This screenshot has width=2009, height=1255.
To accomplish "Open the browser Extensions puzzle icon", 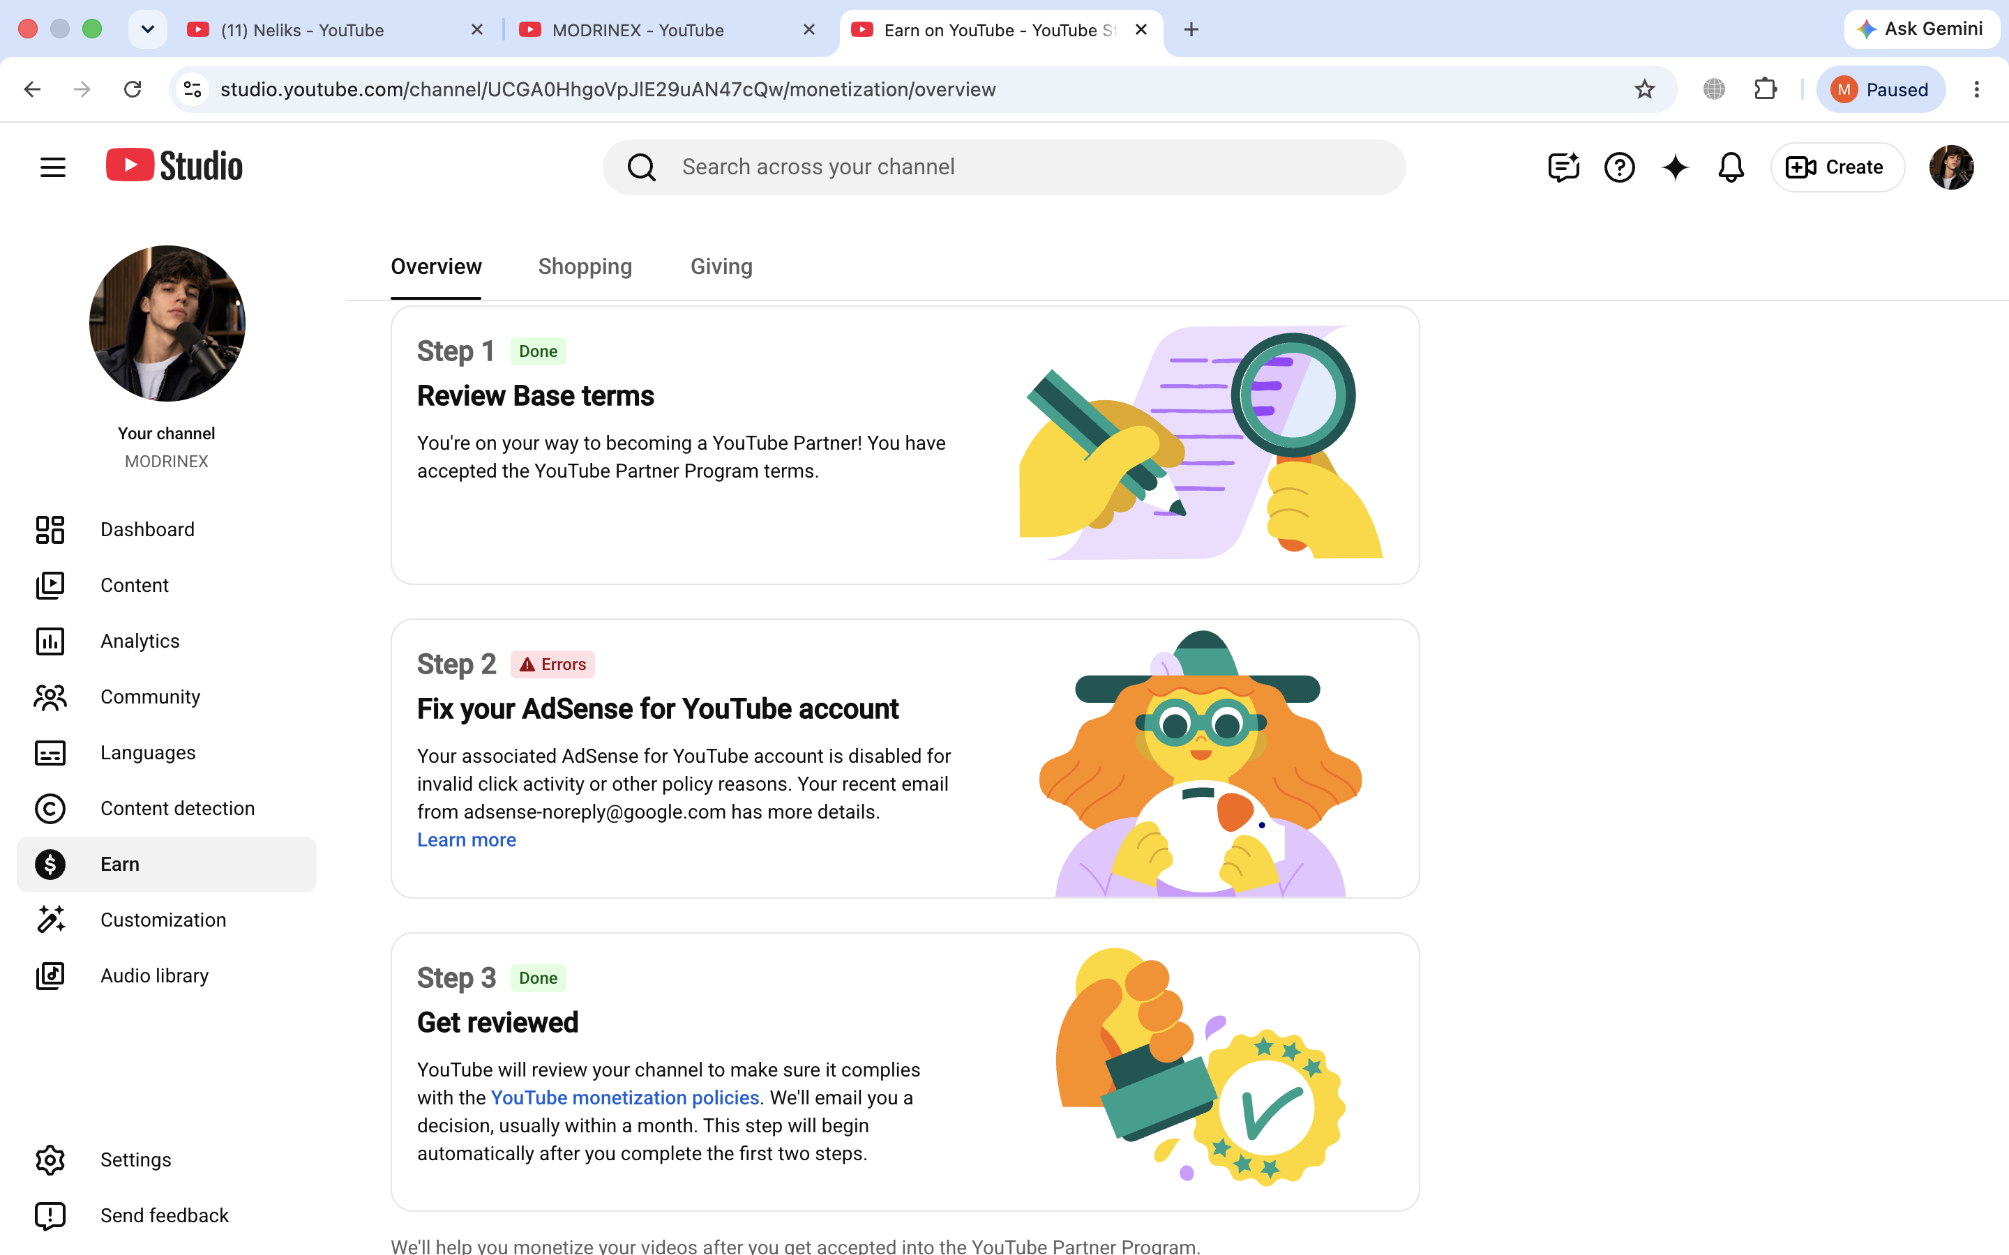I will (x=1765, y=89).
